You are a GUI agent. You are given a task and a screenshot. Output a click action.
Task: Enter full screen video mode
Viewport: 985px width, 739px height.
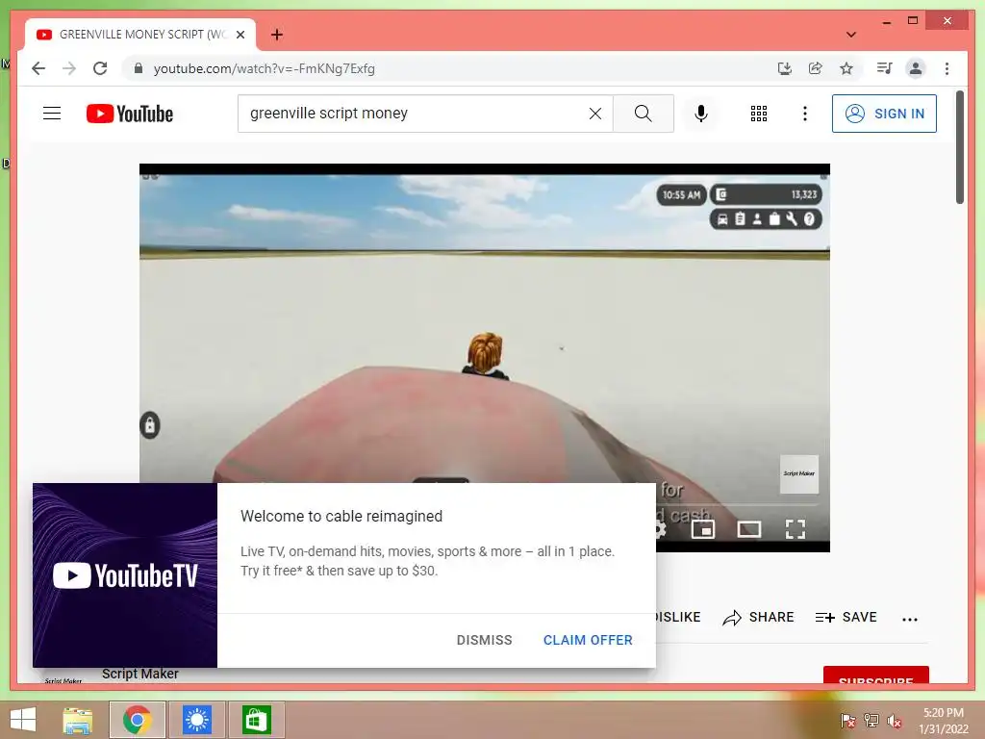(796, 529)
